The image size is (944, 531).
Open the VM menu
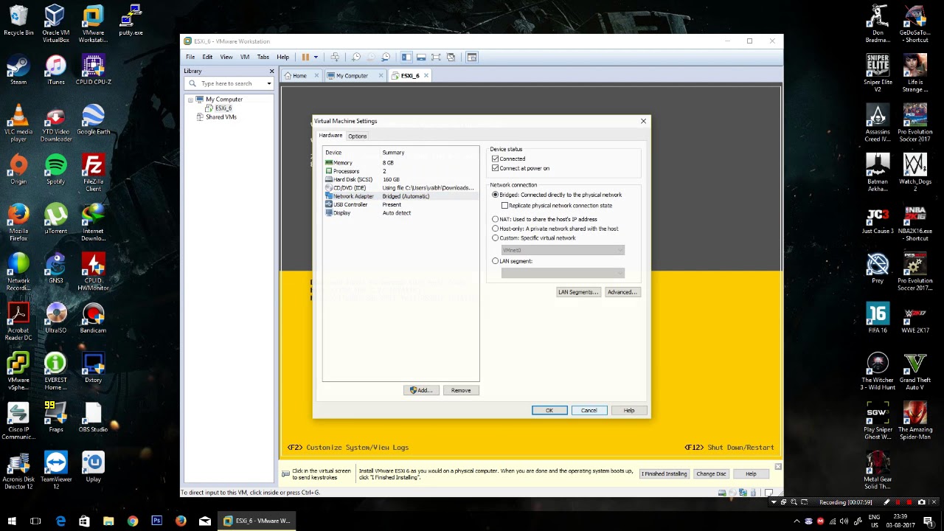245,57
